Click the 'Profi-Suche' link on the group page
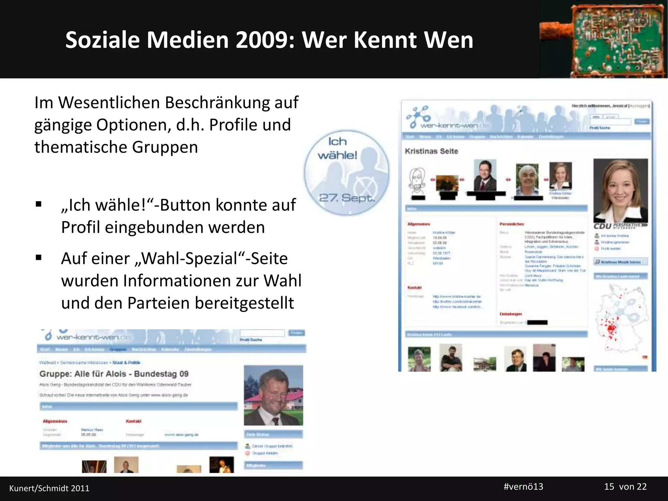 [x=251, y=340]
